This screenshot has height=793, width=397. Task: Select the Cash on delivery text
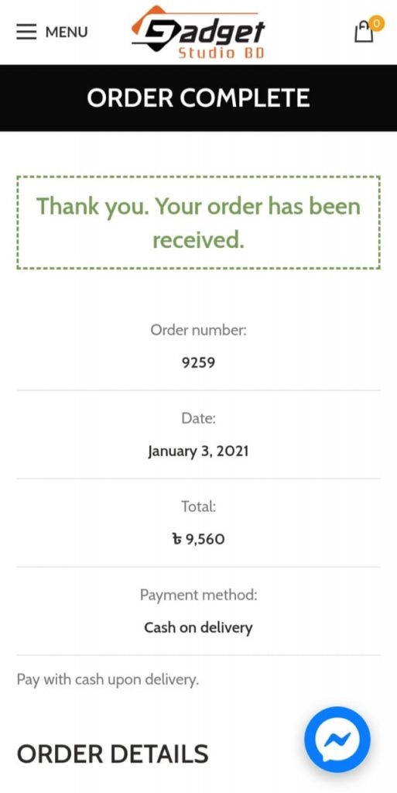pos(198,627)
